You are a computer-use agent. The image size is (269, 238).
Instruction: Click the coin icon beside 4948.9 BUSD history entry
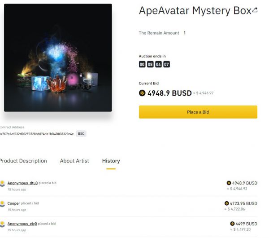[x=229, y=183]
